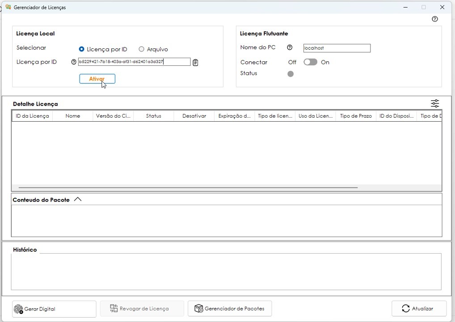The image size is (455, 322).
Task: Open the Detalhe Licença column settings icon
Action: 435,103
